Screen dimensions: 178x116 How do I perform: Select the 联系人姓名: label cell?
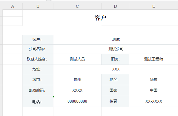point(38,59)
